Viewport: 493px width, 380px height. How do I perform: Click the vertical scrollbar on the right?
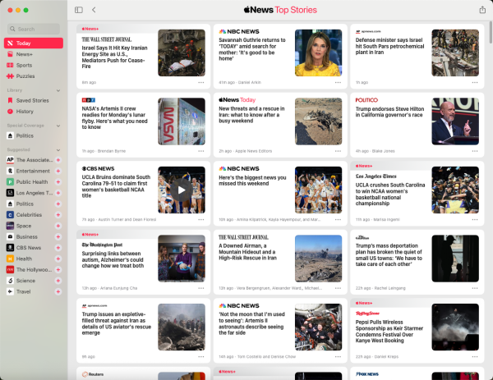point(491,33)
